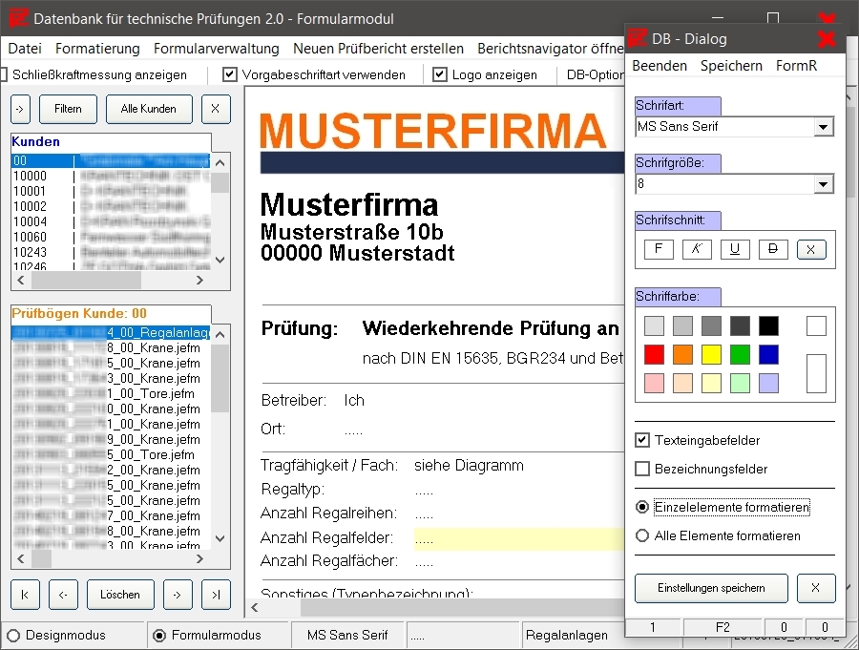This screenshot has width=859, height=650.
Task: Toggle bold font style F button
Action: pyautogui.click(x=659, y=249)
